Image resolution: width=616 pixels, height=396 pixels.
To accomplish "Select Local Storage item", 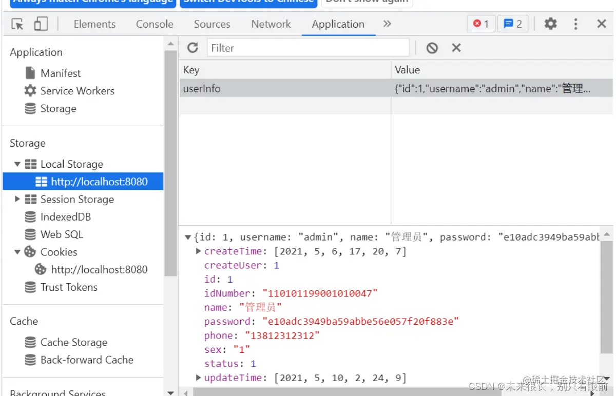I will pos(71,164).
